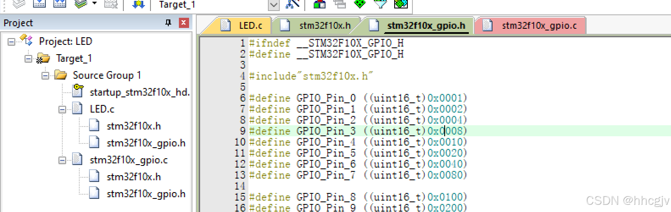Click the Target_1 combo box field
This screenshot has width=671, height=212.
pos(213,5)
